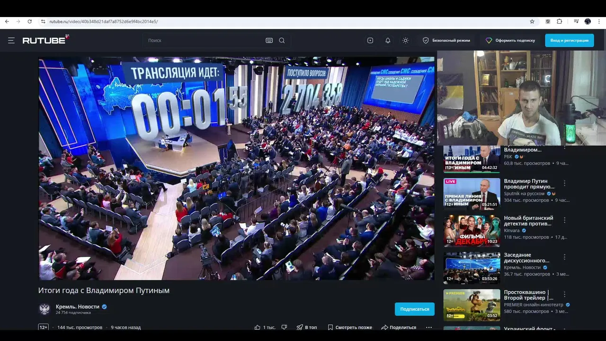Click the shield extension icon in browser toolbar
Viewport: 606px width, 341px height.
[548, 21]
